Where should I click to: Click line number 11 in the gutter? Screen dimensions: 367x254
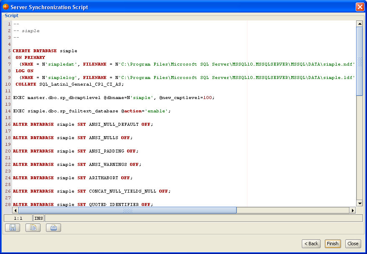(x=8, y=91)
